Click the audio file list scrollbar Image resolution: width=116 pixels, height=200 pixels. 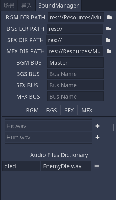click(x=113, y=127)
